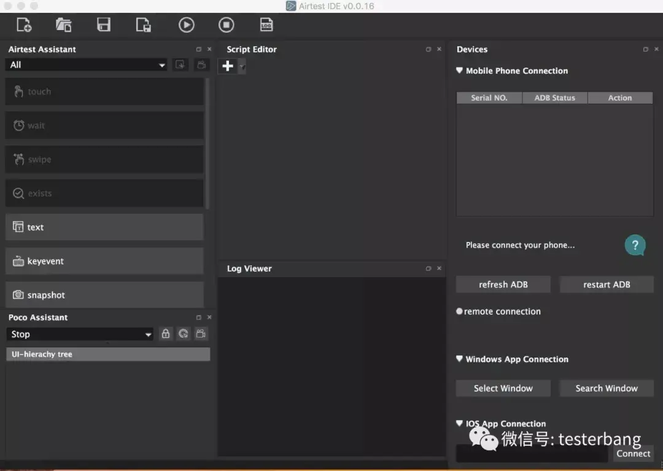Click the Select Window button
Screen dimensions: 663x471
pos(503,388)
